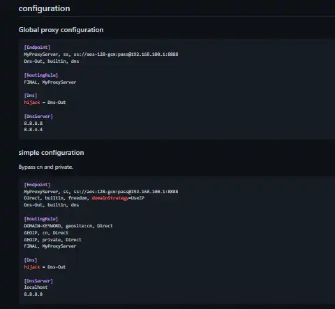This screenshot has width=335, height=309.
Task: Select "8.8.8.8" below localhost
Action: click(33, 294)
